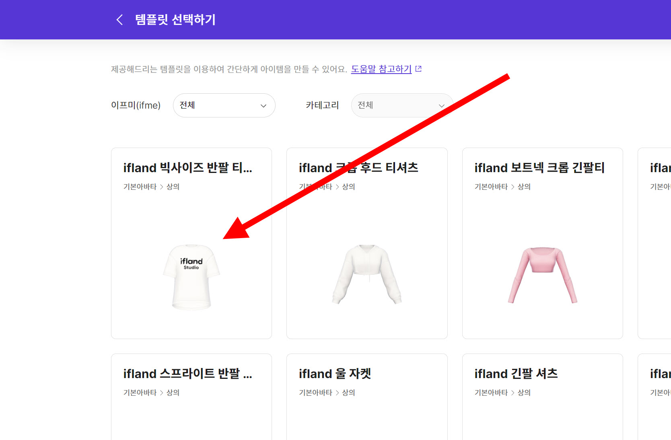671x440 pixels.
Task: Open the ifland 긴팔 셔츠 template card
Action: click(x=542, y=397)
